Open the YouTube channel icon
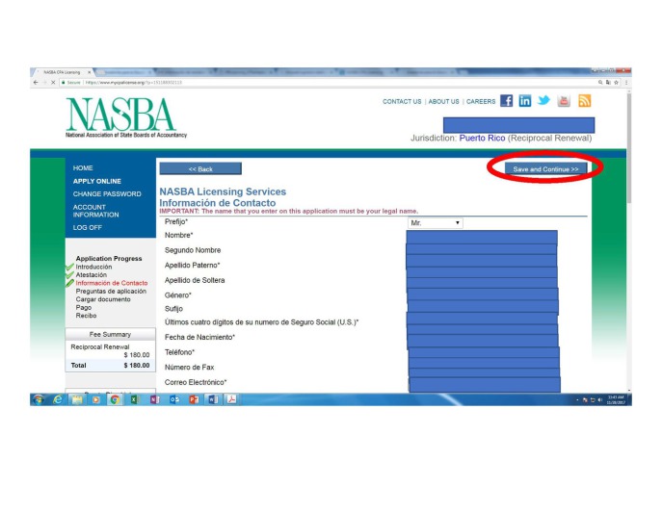Viewport: 662px width, 511px height. click(564, 101)
